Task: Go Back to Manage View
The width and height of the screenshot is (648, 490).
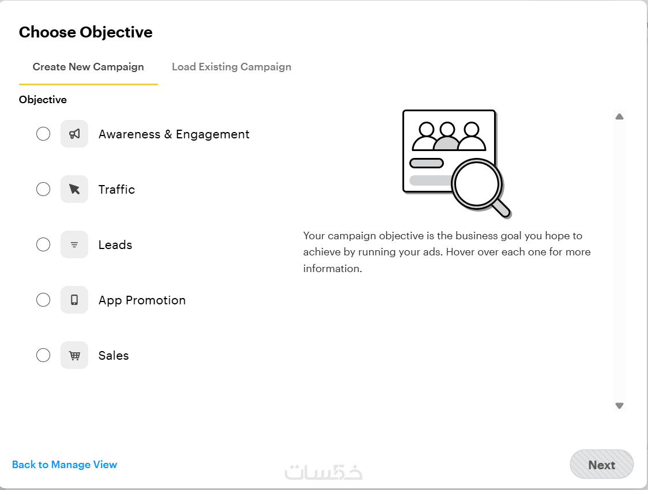Action: [65, 465]
